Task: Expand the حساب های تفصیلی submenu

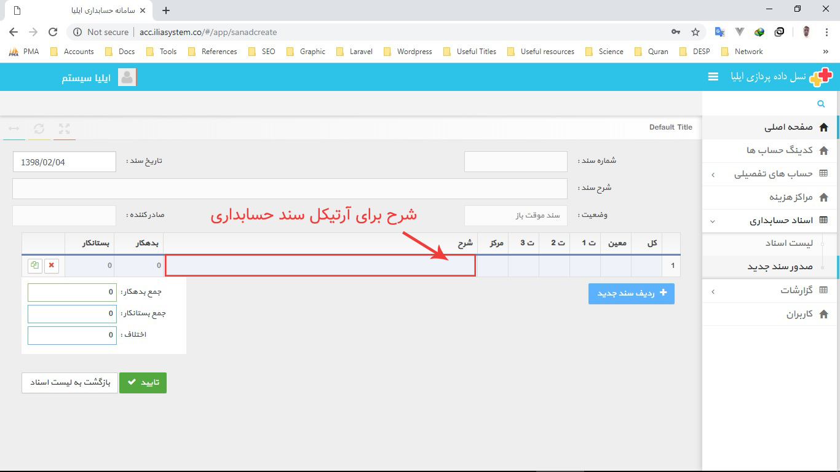Action: coord(713,174)
